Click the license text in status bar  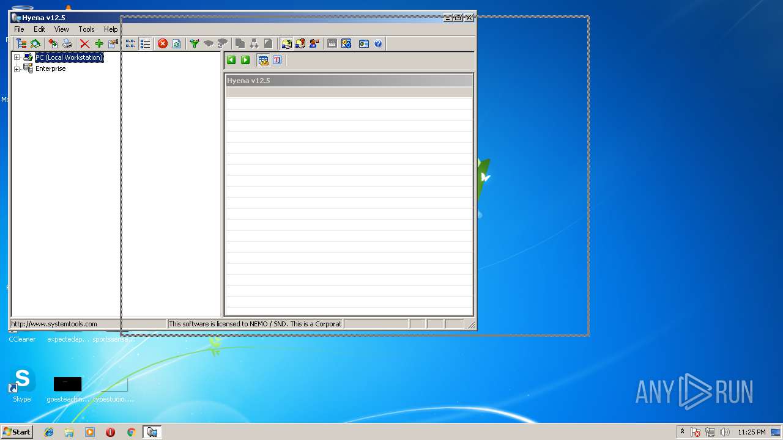click(x=255, y=324)
